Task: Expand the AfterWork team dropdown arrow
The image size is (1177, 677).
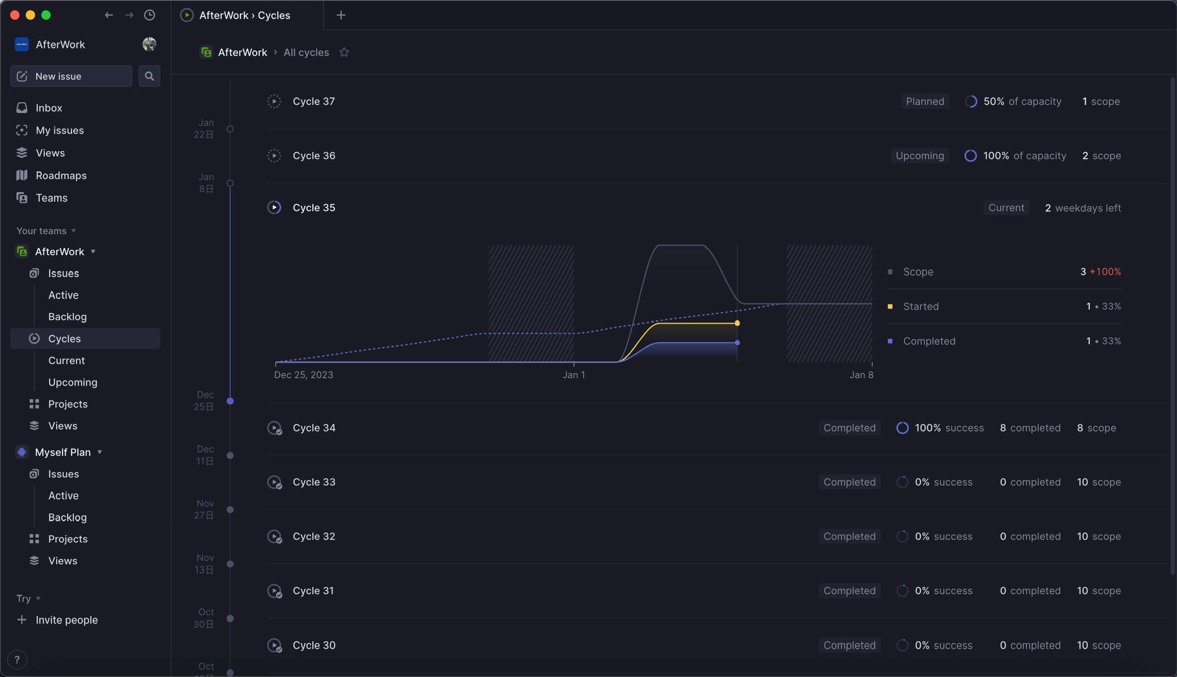Action: pyautogui.click(x=93, y=252)
